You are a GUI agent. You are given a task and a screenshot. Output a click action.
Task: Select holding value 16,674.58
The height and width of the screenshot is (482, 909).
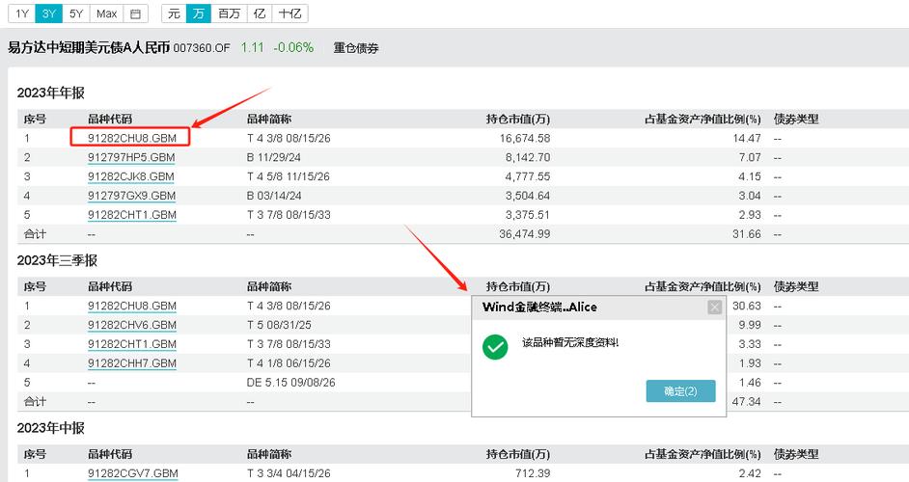click(x=525, y=138)
